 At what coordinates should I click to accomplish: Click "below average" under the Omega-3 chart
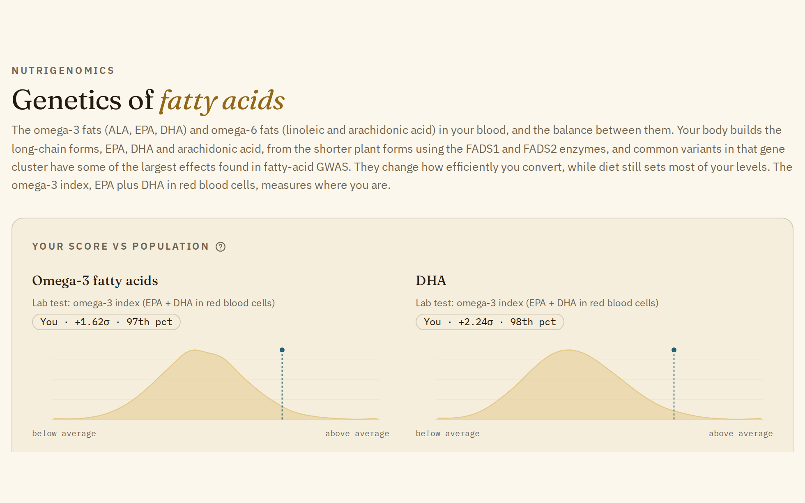64,434
